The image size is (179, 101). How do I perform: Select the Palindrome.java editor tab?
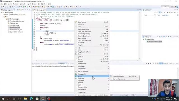(39, 10)
